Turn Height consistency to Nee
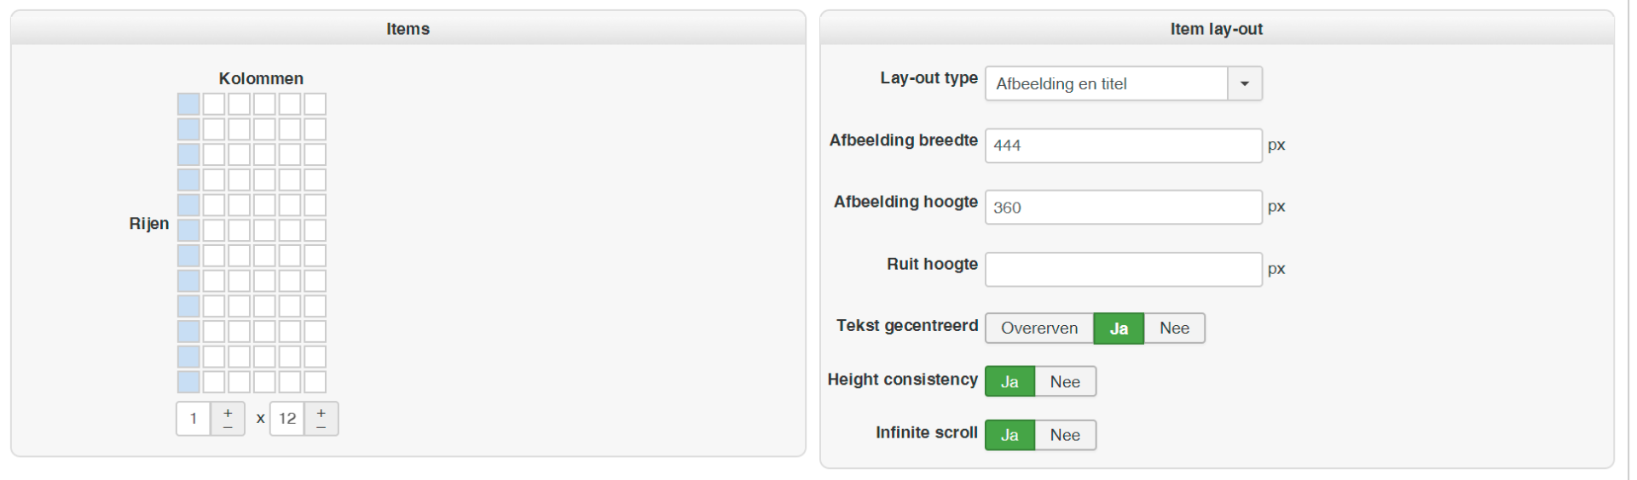This screenshot has height=480, width=1637. click(x=1065, y=382)
